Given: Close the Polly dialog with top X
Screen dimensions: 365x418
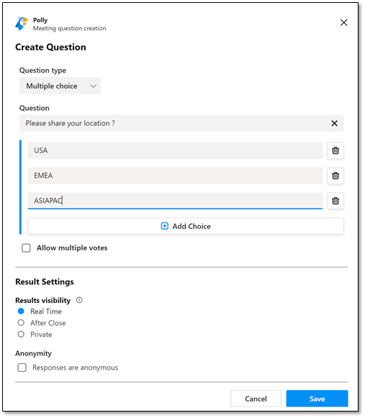Looking at the screenshot, I should click(343, 22).
